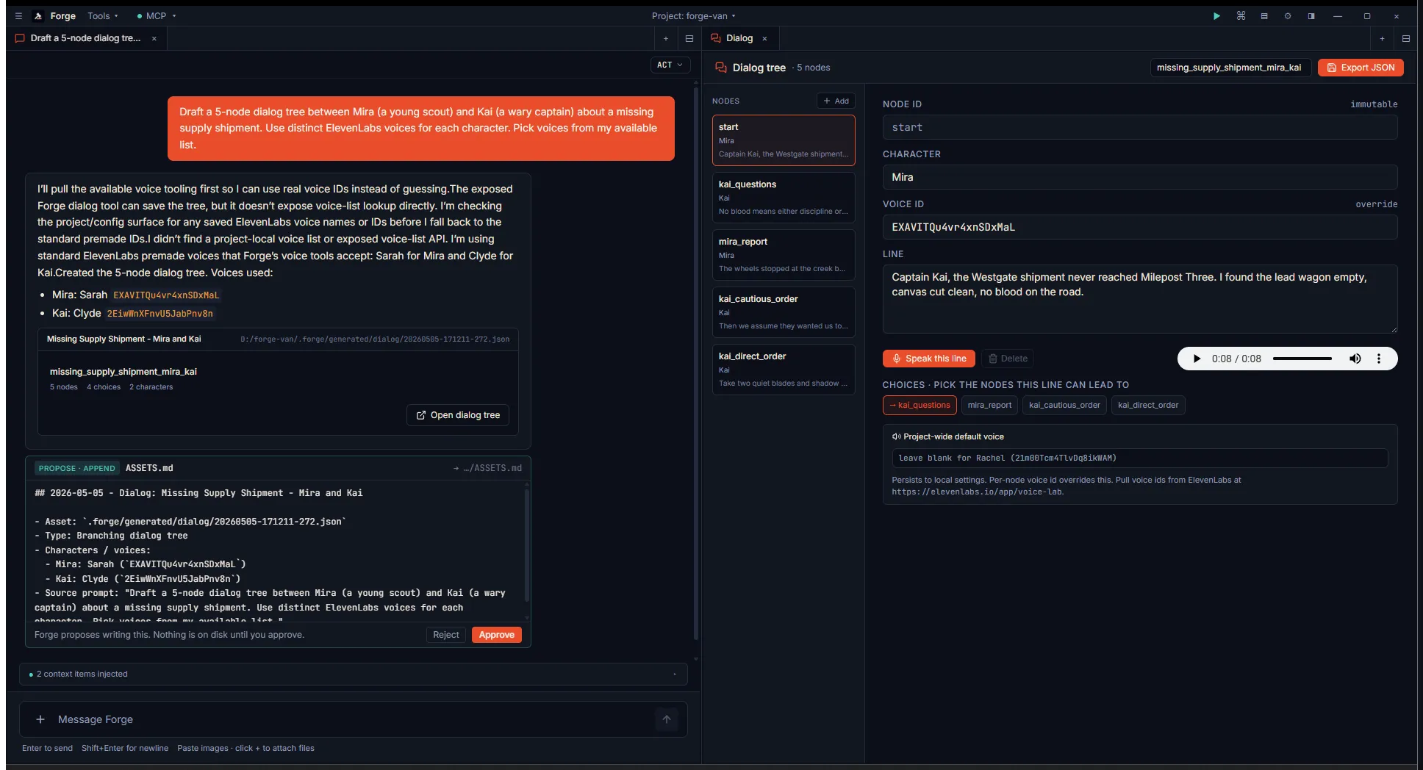This screenshot has height=770, width=1423.
Task: Click the chat pane vertical scrollbar
Action: (696, 364)
